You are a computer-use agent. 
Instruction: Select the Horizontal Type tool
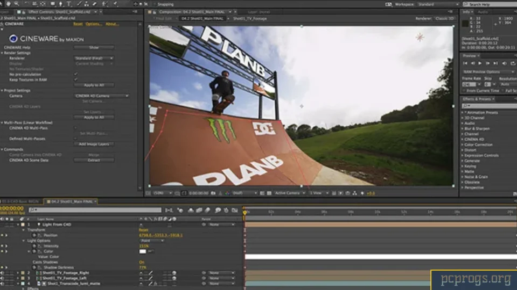tap(69, 4)
